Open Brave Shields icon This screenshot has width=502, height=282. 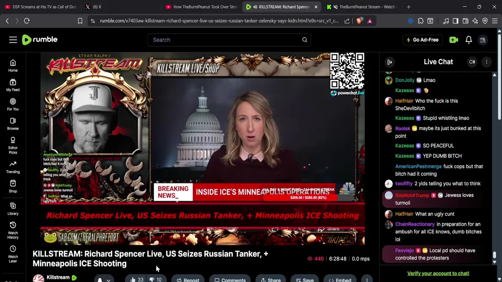(359, 21)
